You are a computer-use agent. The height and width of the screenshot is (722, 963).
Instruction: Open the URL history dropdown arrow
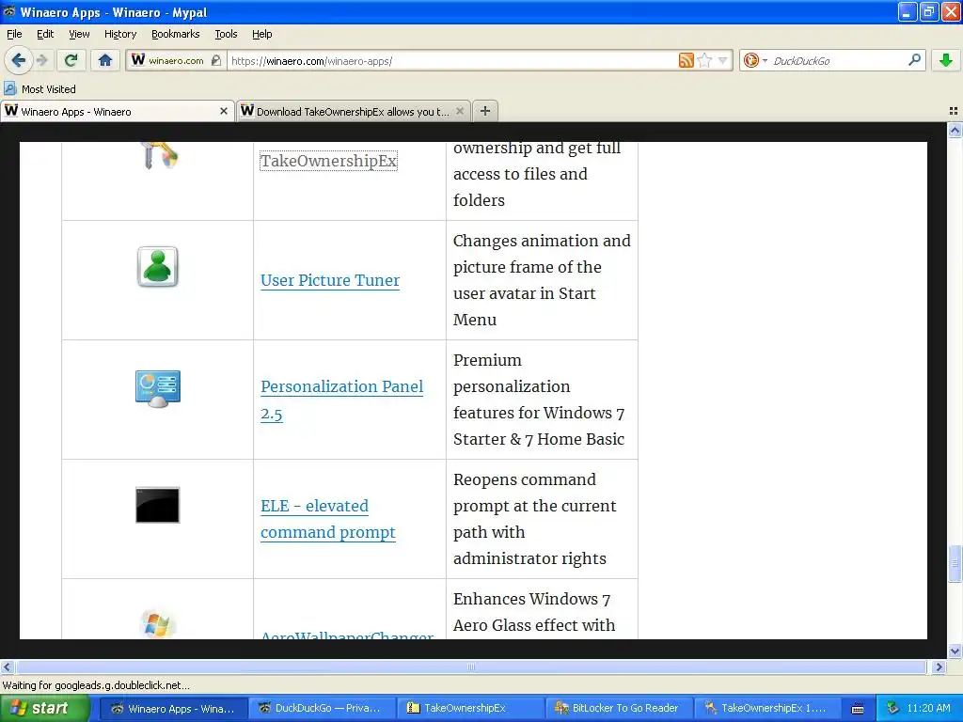[723, 60]
